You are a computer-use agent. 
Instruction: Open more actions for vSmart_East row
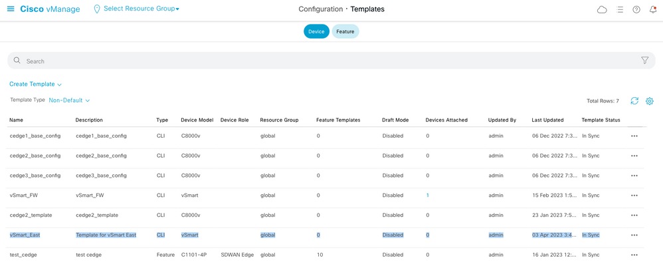point(634,235)
